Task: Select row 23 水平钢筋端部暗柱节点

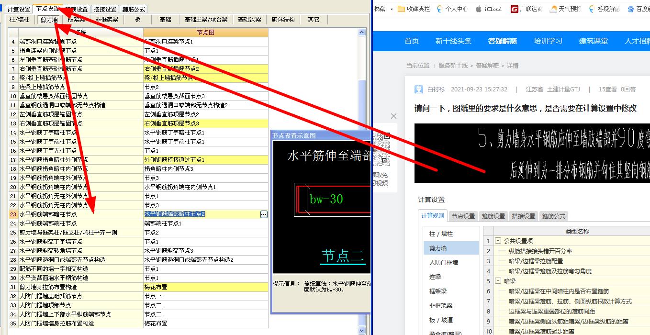Action: point(80,214)
